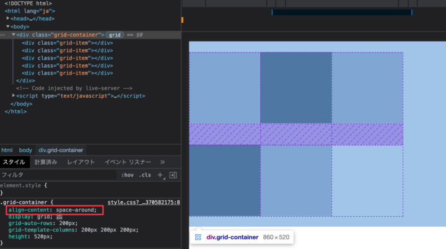This screenshot has width=446, height=249.
Task: Toggle the grid badge overlay
Action: point(115,35)
